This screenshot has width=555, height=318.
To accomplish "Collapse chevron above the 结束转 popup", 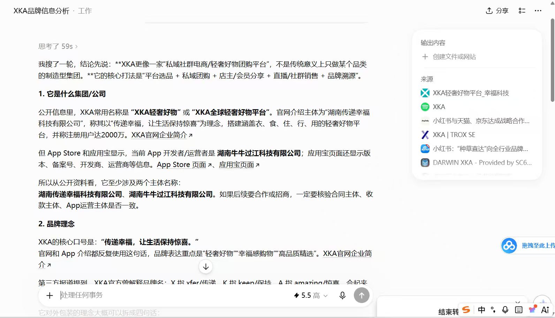I will coord(518,302).
